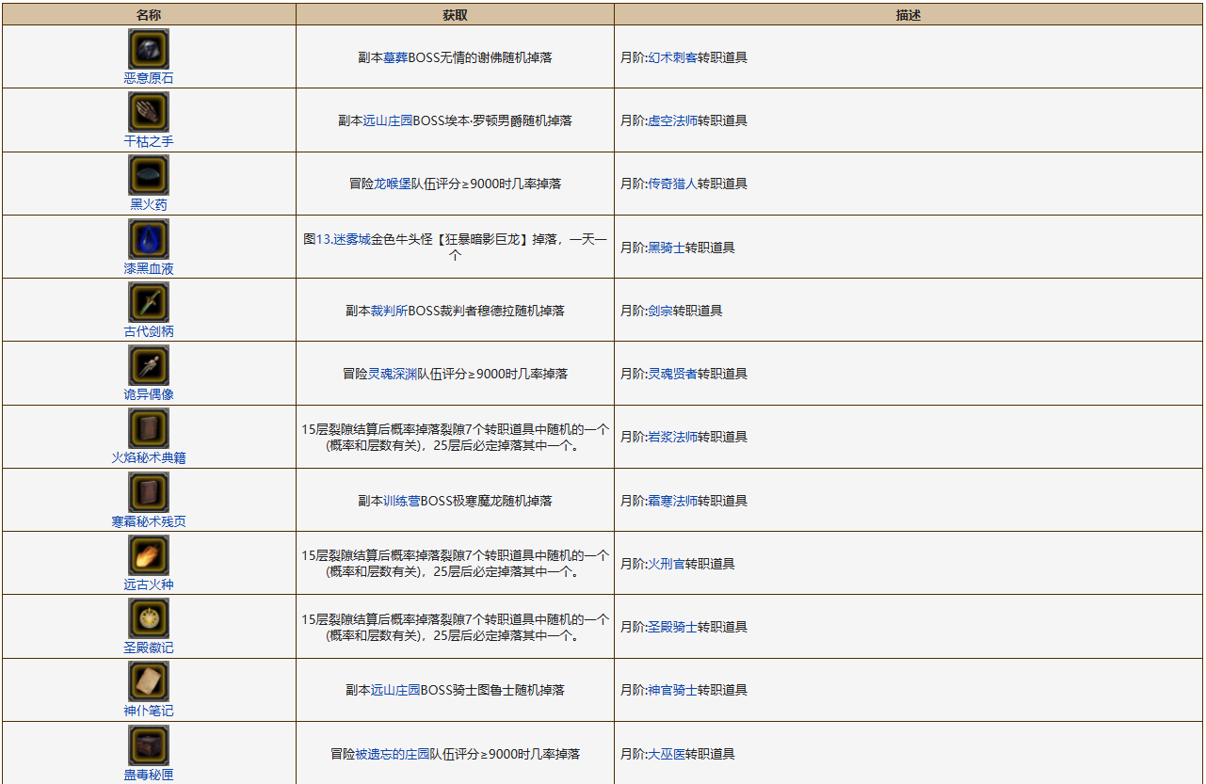Viewport: 1206px width, 784px height.
Task: Open the 圣殿徽记 emblem icon
Action: click(x=149, y=618)
